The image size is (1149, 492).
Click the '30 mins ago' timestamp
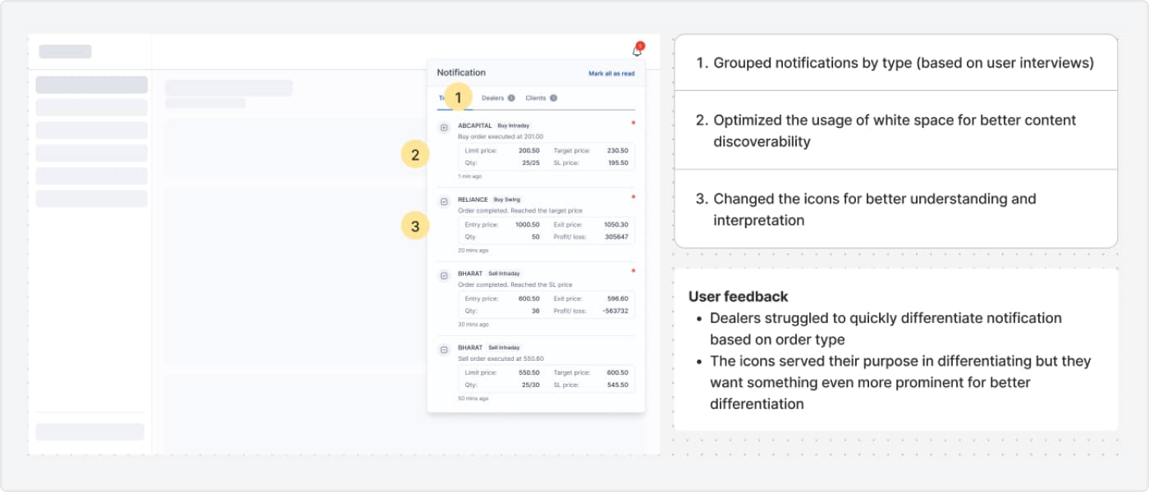(x=473, y=324)
